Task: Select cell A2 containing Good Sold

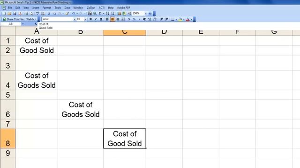Action: click(37, 50)
